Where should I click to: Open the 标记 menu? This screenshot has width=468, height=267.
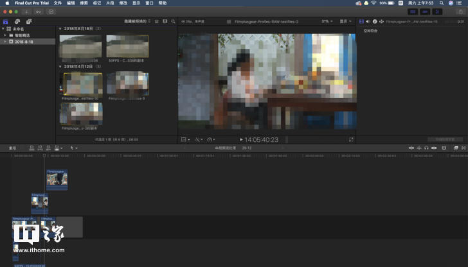tap(97, 3)
